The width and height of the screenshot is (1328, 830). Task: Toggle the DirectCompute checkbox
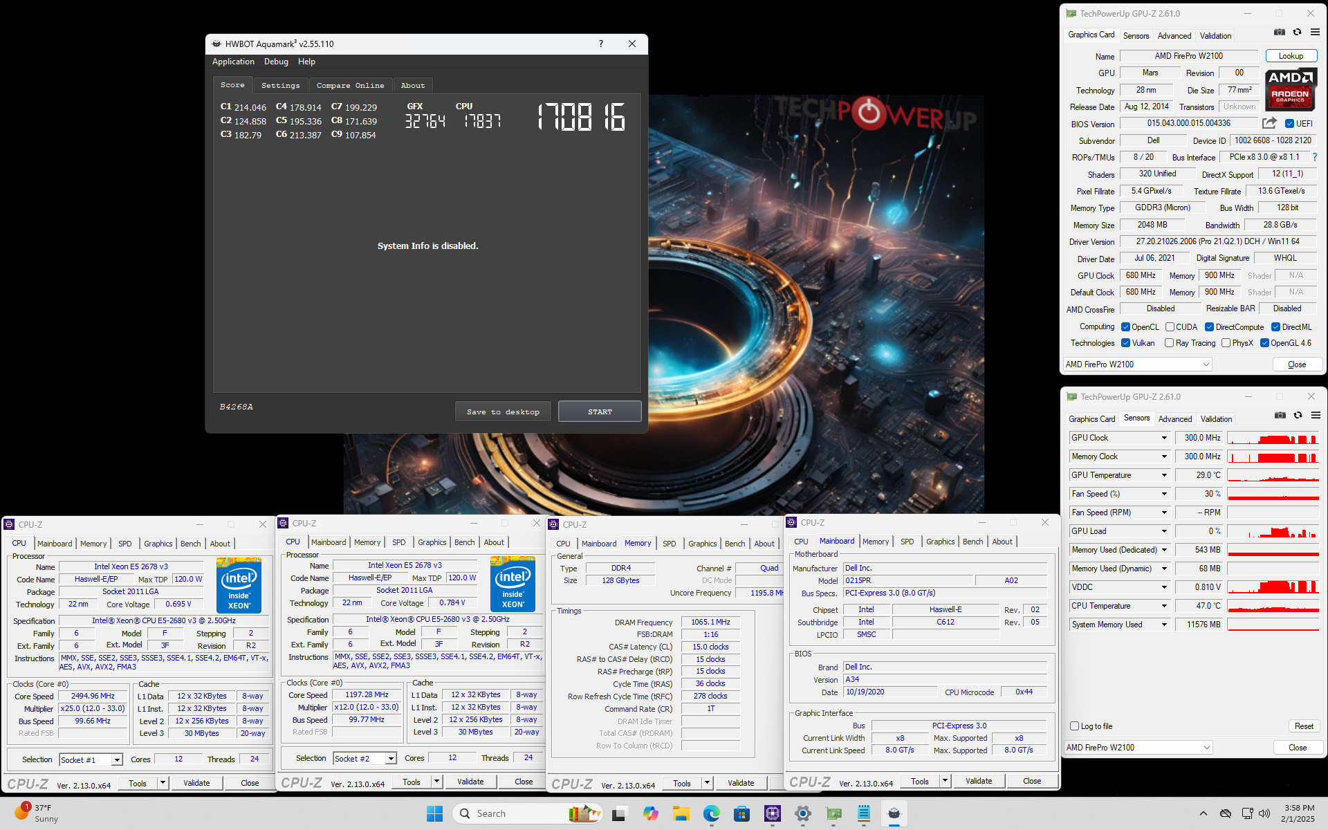(1209, 327)
